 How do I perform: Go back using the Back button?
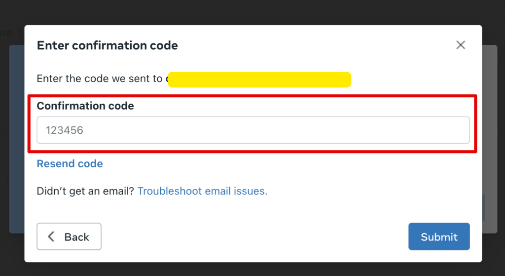click(69, 237)
